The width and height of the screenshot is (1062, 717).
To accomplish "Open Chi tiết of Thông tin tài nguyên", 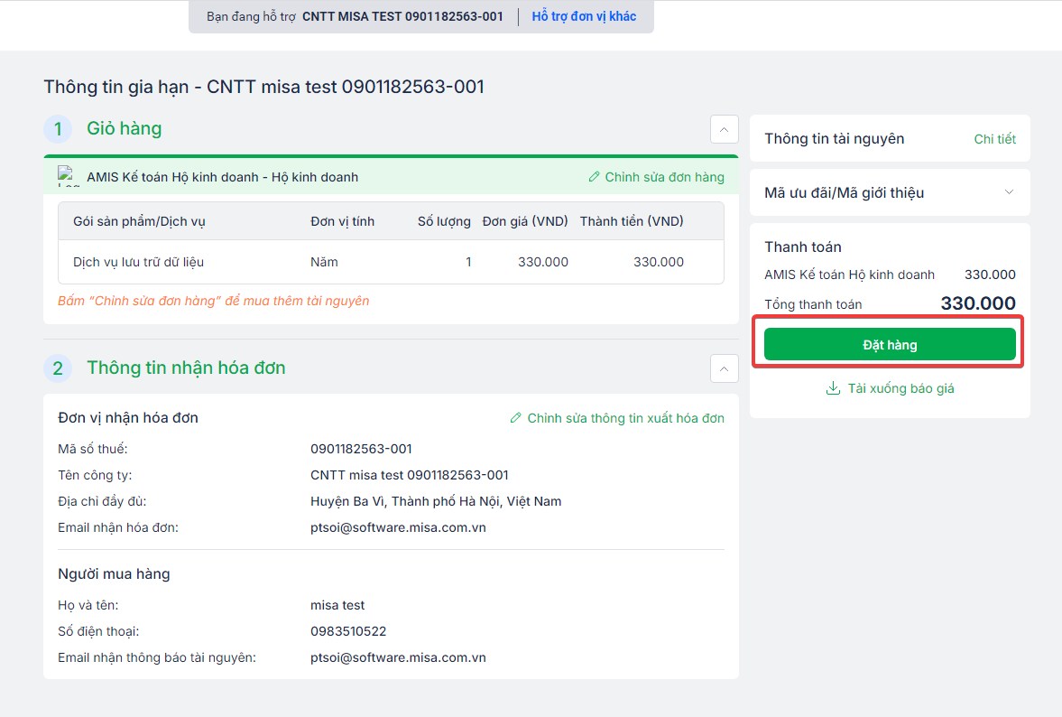I will point(995,139).
